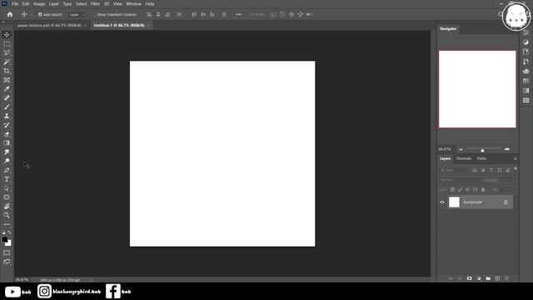Toggle Lock transparent pixels
Image resolution: width=533 pixels, height=300 pixels.
coord(452,190)
